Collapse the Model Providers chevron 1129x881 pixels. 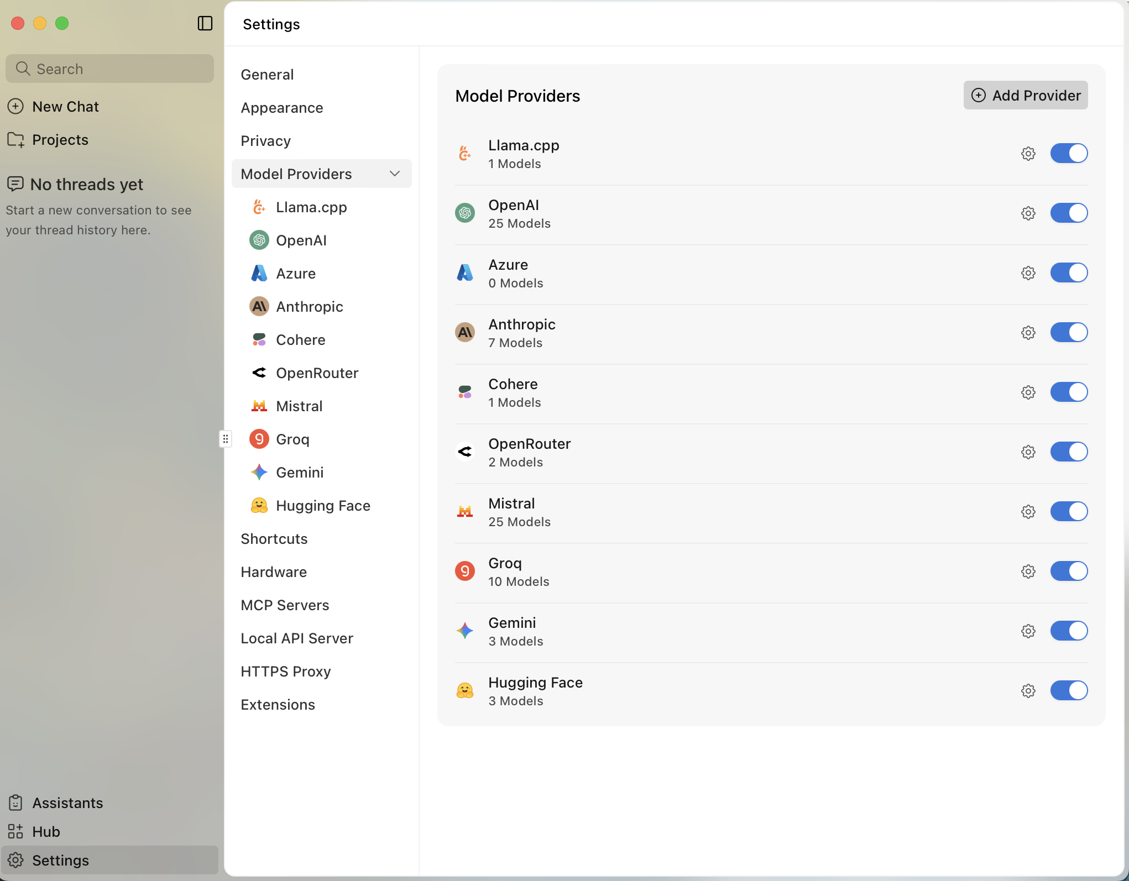point(395,174)
